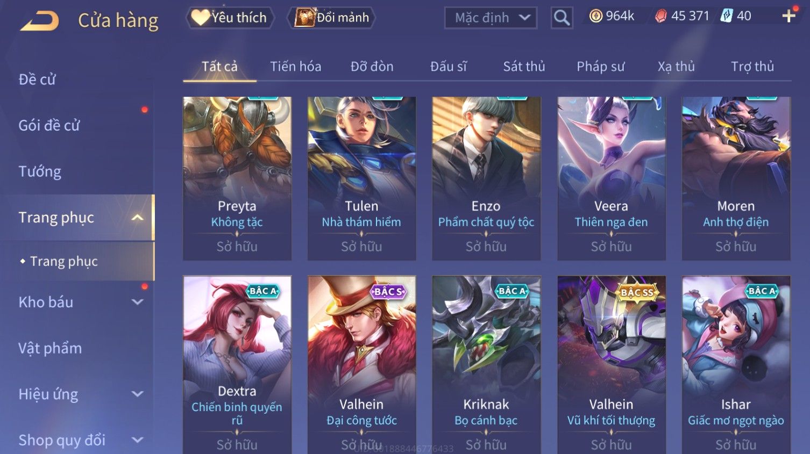Select Veera Thiên nga đen skin card
The image size is (810, 454).
(x=611, y=178)
